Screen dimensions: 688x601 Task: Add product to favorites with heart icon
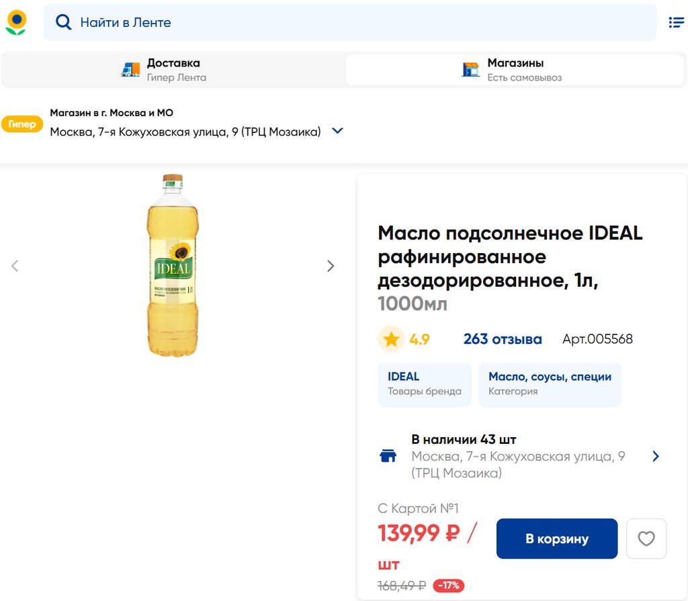[x=646, y=539]
